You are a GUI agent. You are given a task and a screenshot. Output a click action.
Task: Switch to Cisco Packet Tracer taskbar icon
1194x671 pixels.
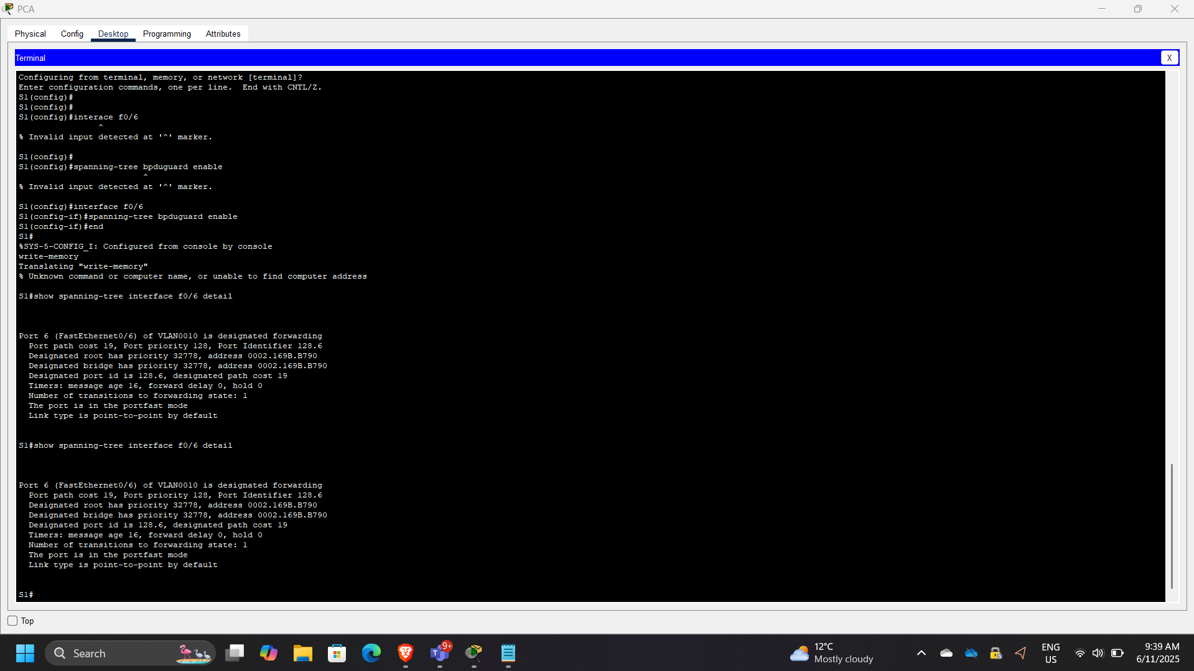click(x=474, y=653)
